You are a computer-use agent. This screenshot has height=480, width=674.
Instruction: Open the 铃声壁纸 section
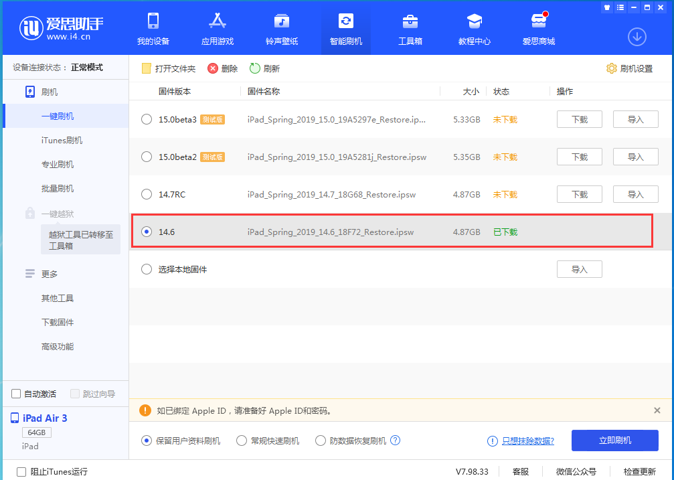pos(281,28)
